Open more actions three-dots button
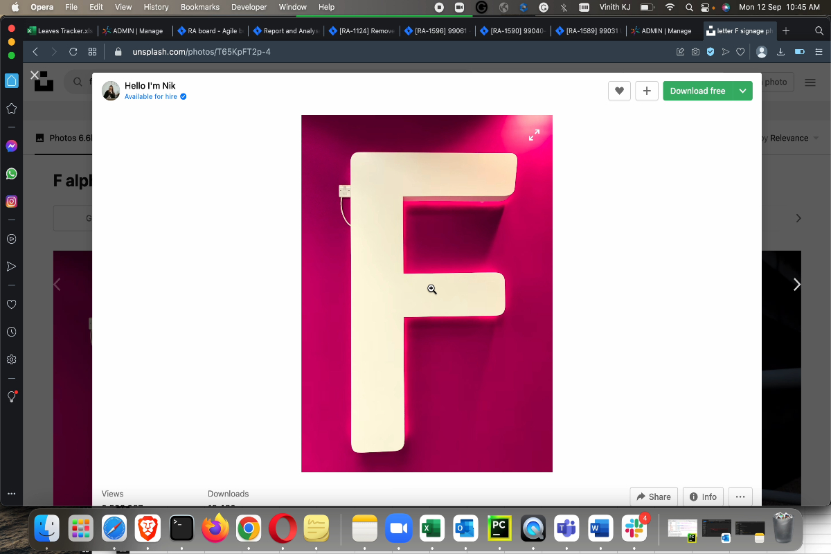Screen dimensions: 831x554 point(740,497)
